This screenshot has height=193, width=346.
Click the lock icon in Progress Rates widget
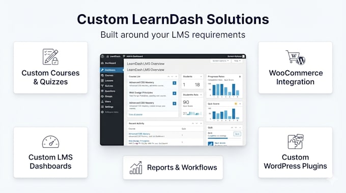[x=240, y=77]
